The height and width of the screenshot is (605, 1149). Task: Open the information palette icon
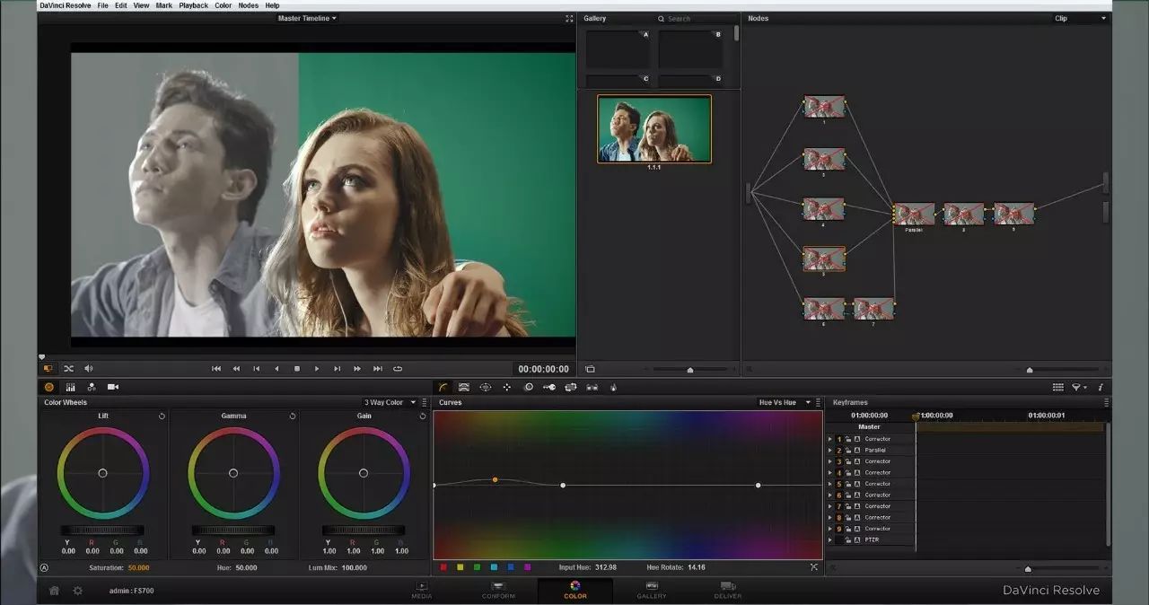pyautogui.click(x=1101, y=387)
